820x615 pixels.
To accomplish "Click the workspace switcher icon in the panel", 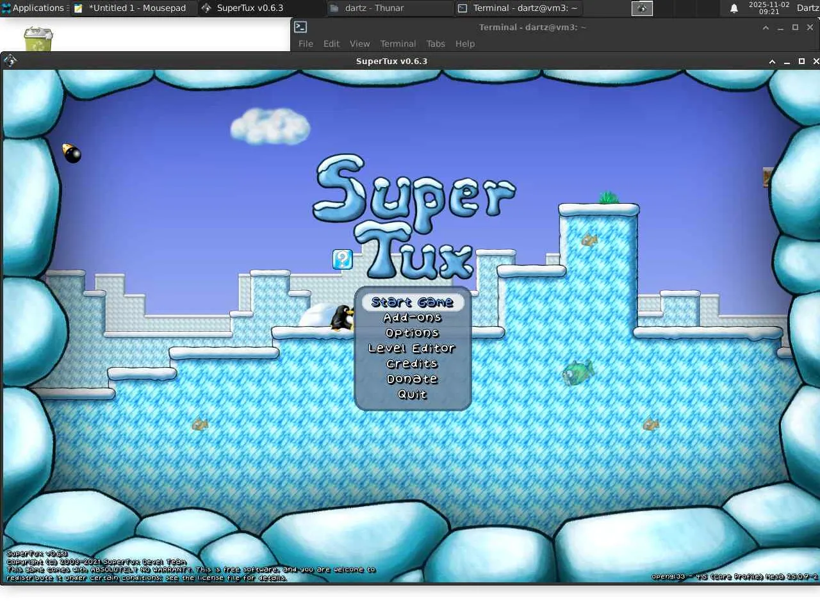I will [642, 8].
